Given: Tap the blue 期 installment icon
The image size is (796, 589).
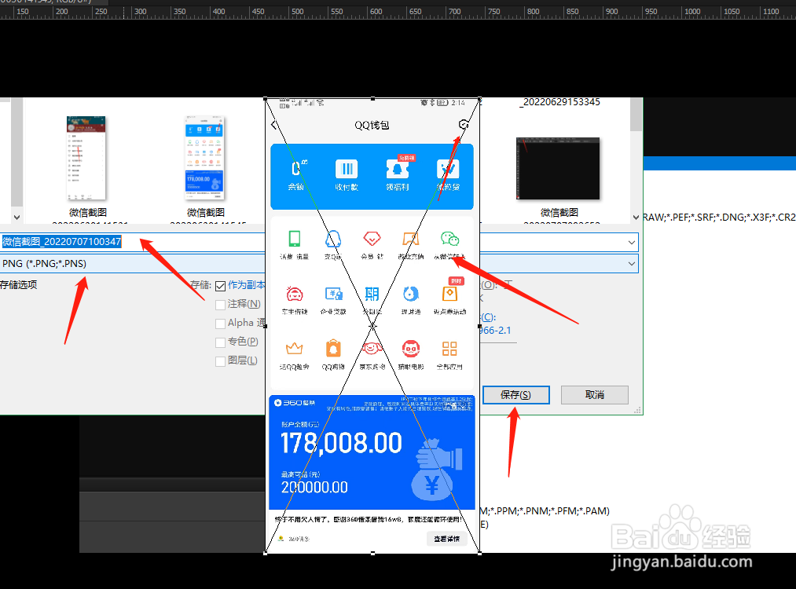Looking at the screenshot, I should 372,294.
